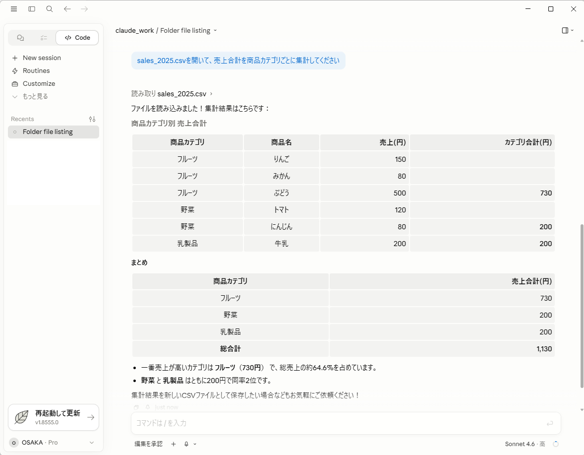Click the 商品名 column header

click(281, 142)
